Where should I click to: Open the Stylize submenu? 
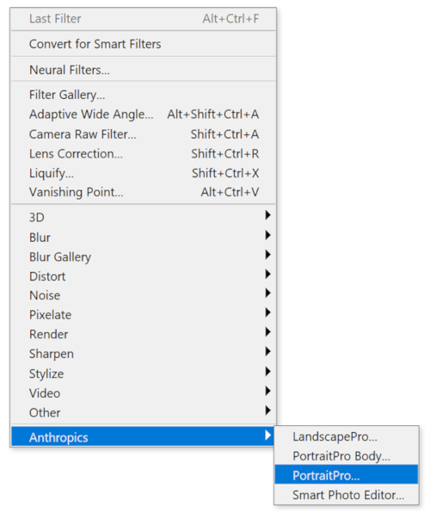144,374
